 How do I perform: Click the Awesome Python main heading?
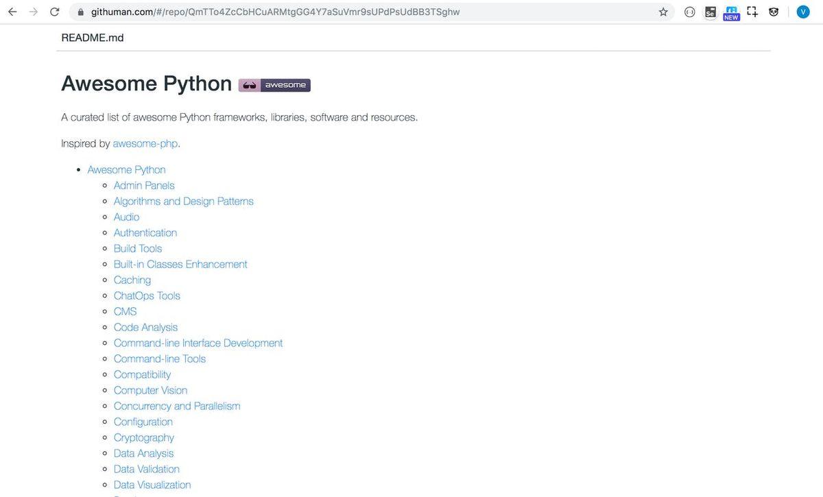(x=147, y=84)
